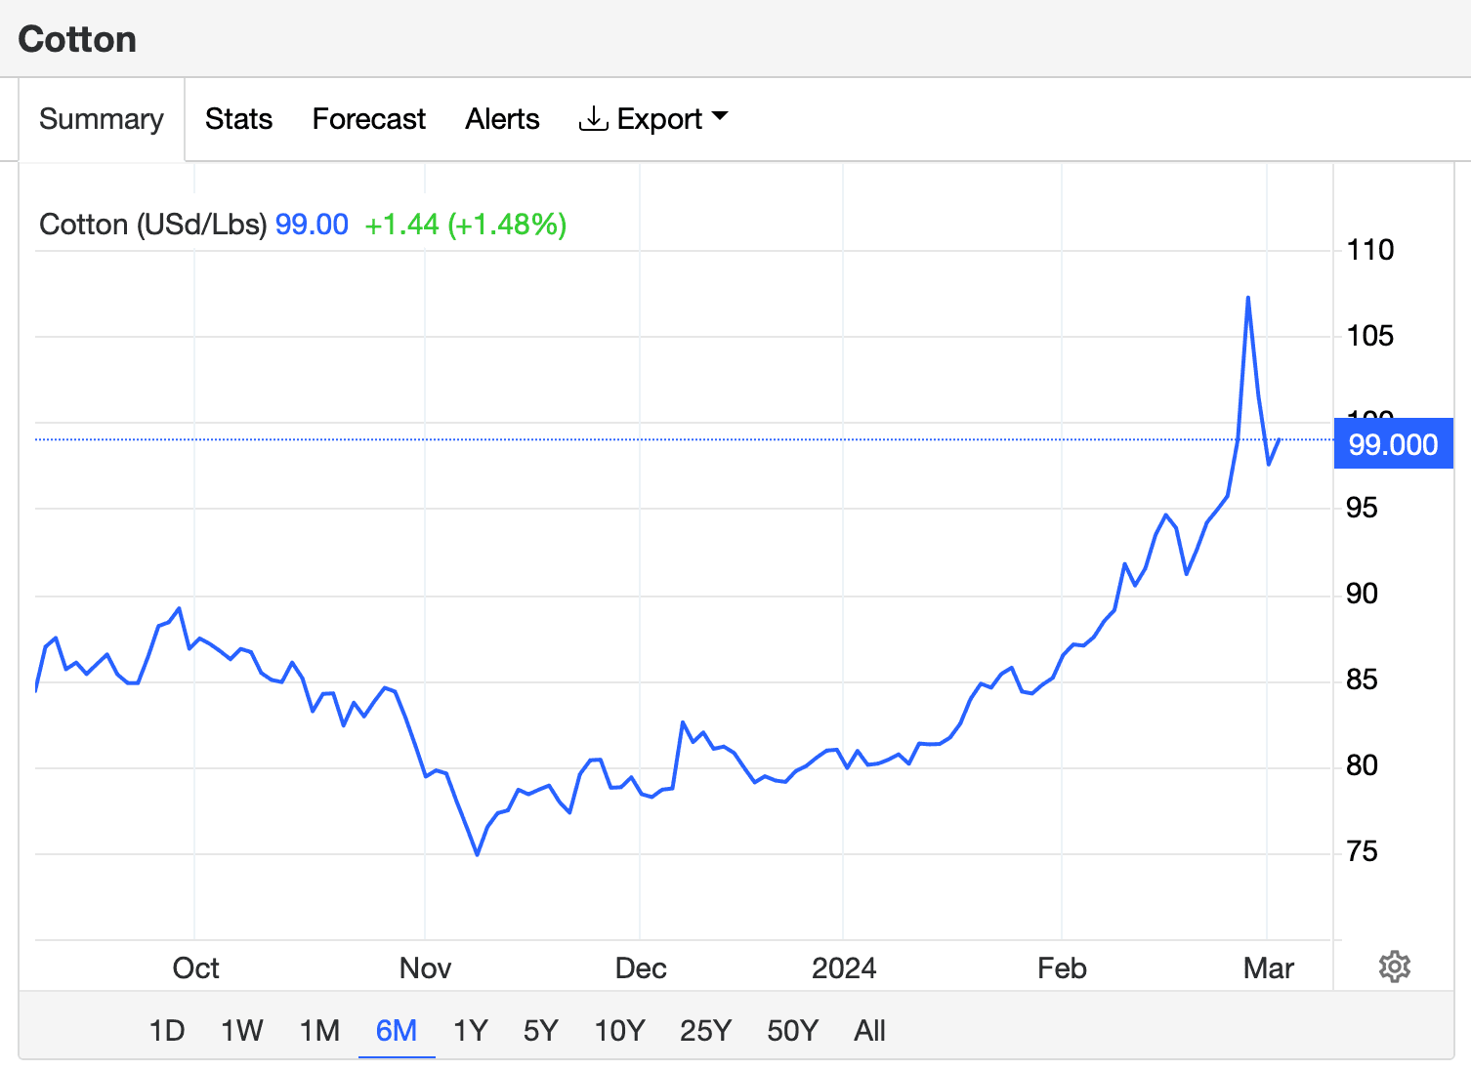Select the 1W time range
Image resolution: width=1471 pixels, height=1070 pixels.
[241, 1031]
